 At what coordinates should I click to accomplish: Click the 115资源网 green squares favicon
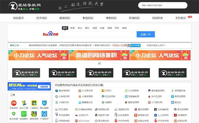coord(126,91)
